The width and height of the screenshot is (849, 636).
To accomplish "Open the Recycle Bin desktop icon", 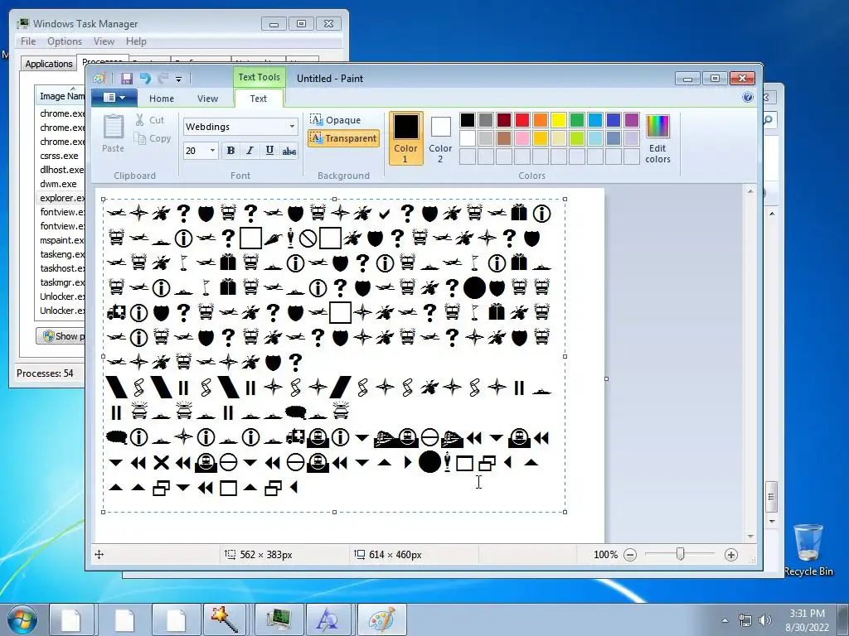I will click(808, 550).
